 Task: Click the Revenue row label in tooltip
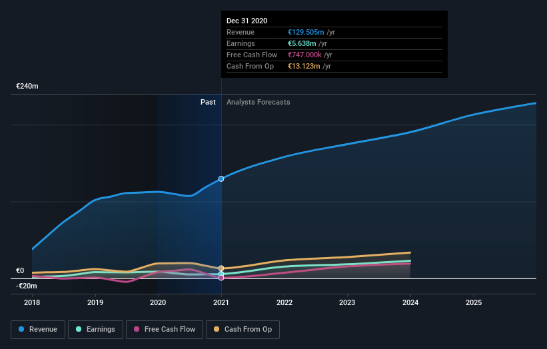(x=241, y=32)
